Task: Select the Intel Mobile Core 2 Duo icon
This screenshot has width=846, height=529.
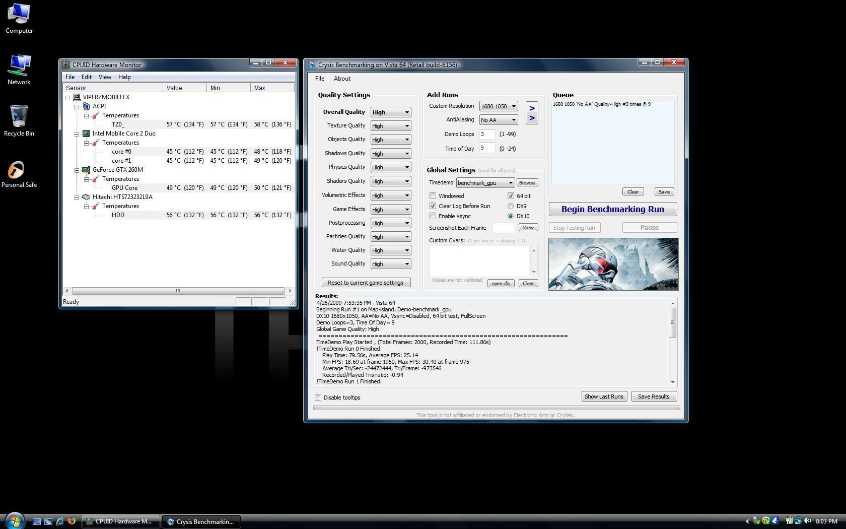Action: click(86, 134)
